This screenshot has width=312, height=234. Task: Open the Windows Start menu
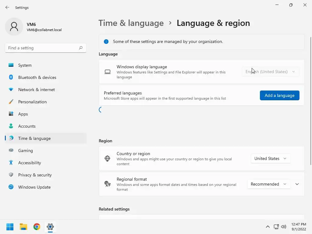pos(10,227)
